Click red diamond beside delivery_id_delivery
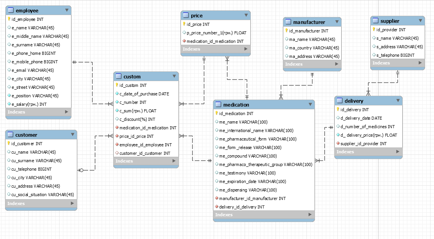 (x=217, y=207)
